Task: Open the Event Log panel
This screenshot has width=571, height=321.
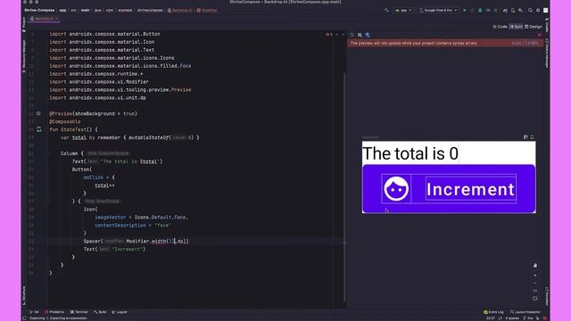Action: tap(493, 312)
